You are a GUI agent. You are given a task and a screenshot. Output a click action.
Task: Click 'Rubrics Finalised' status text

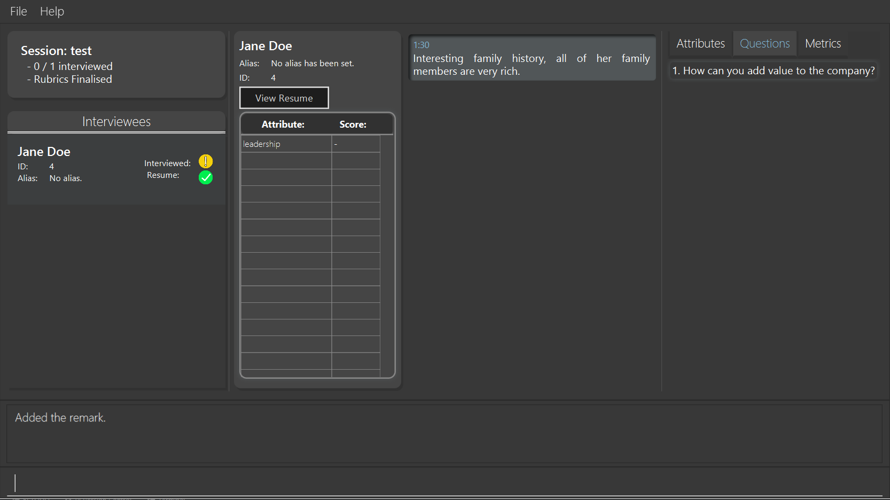73,79
